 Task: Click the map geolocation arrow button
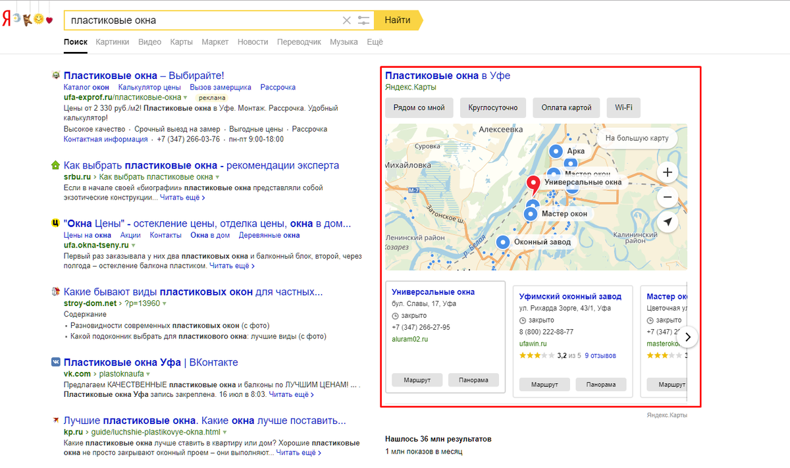[668, 222]
